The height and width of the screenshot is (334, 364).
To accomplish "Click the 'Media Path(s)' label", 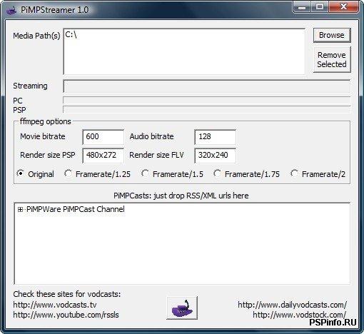I will [36, 36].
